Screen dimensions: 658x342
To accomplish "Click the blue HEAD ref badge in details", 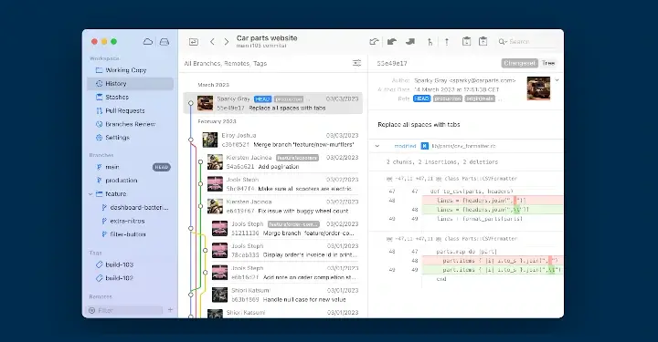I will tap(421, 98).
